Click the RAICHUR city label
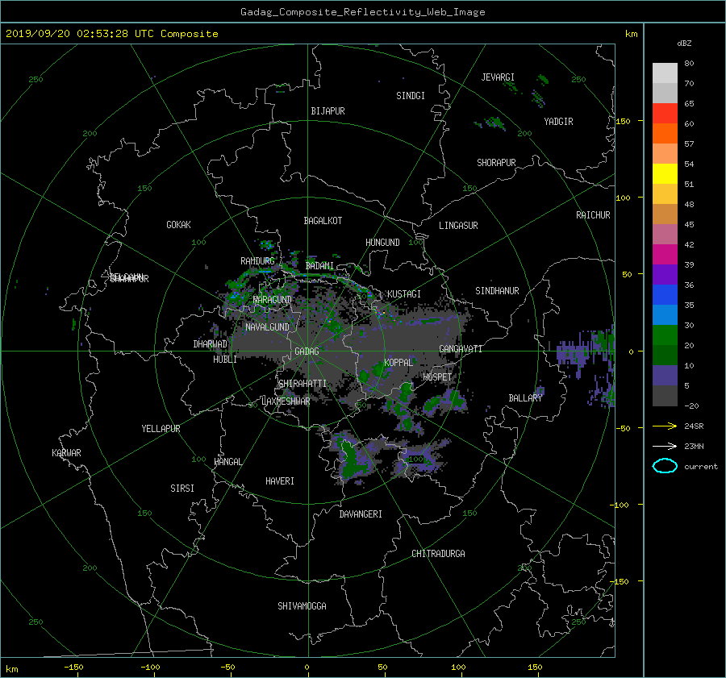This screenshot has height=678, width=726. point(593,215)
